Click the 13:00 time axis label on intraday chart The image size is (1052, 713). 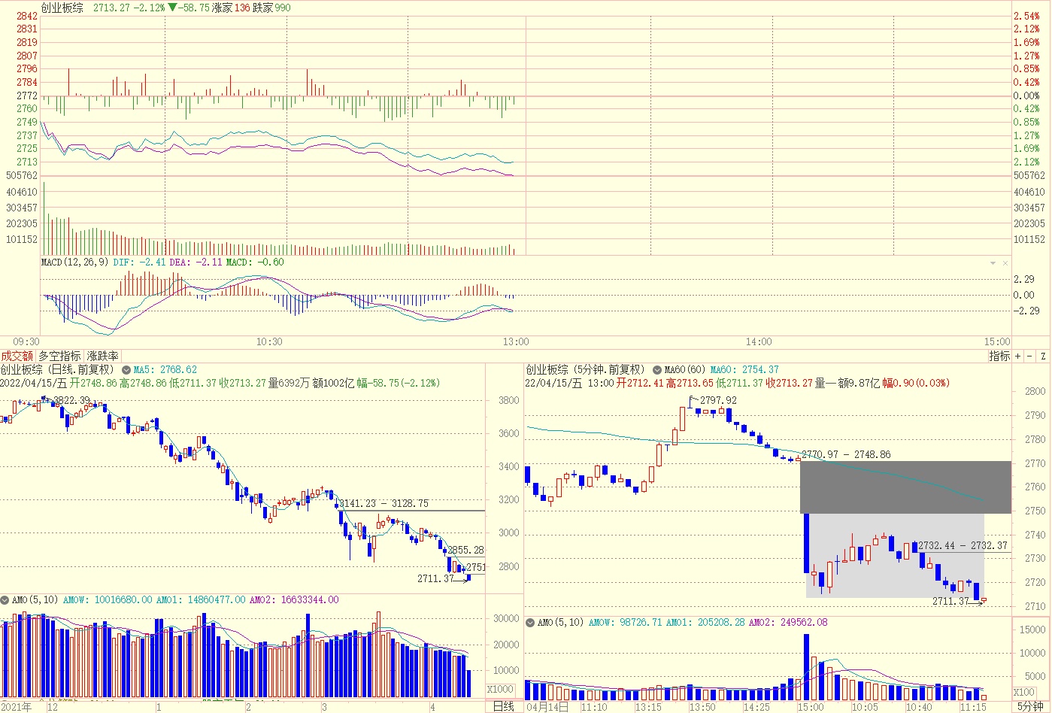pos(516,341)
